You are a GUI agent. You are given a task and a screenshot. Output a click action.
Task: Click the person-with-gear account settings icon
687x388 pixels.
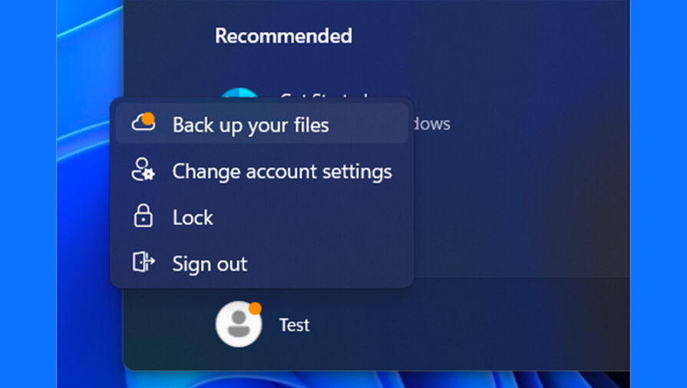pos(143,170)
